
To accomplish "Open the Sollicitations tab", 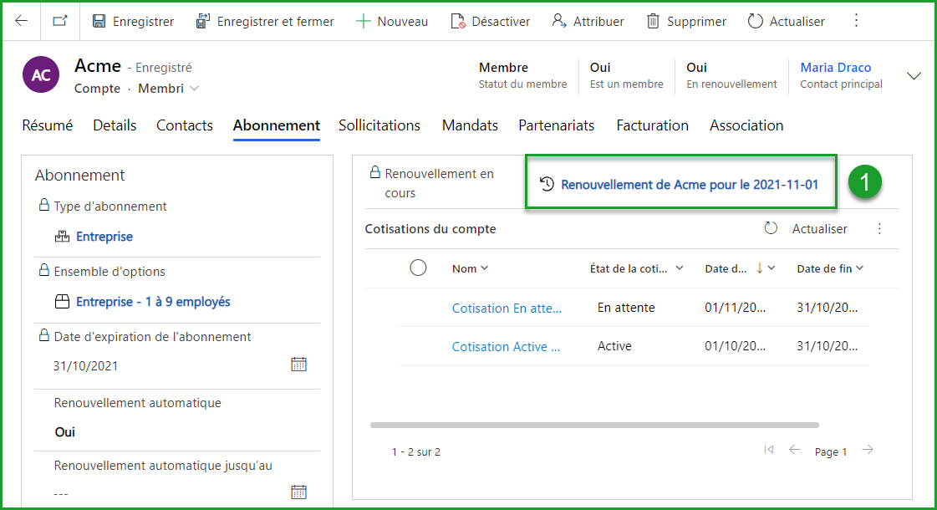I will (379, 125).
